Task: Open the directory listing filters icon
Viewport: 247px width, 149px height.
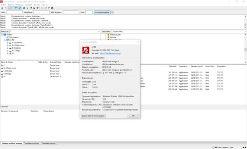Action: tap(42, 8)
